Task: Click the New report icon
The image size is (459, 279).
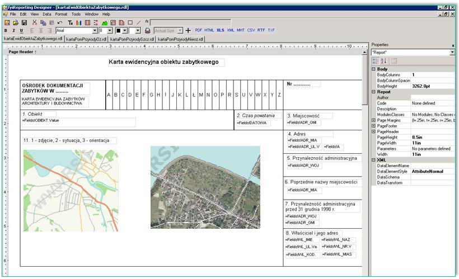Action: (7, 22)
